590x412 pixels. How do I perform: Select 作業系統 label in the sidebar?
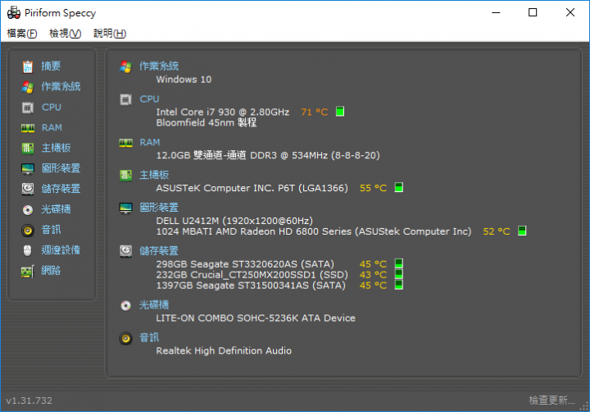[x=61, y=87]
